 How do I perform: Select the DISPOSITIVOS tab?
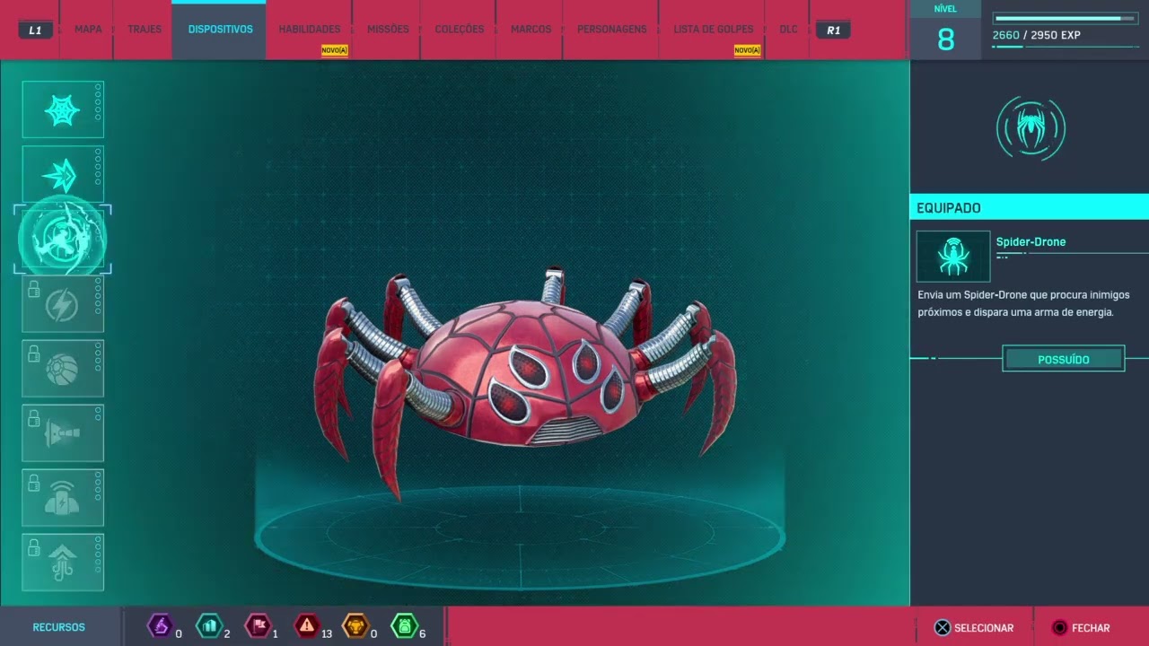click(x=220, y=30)
